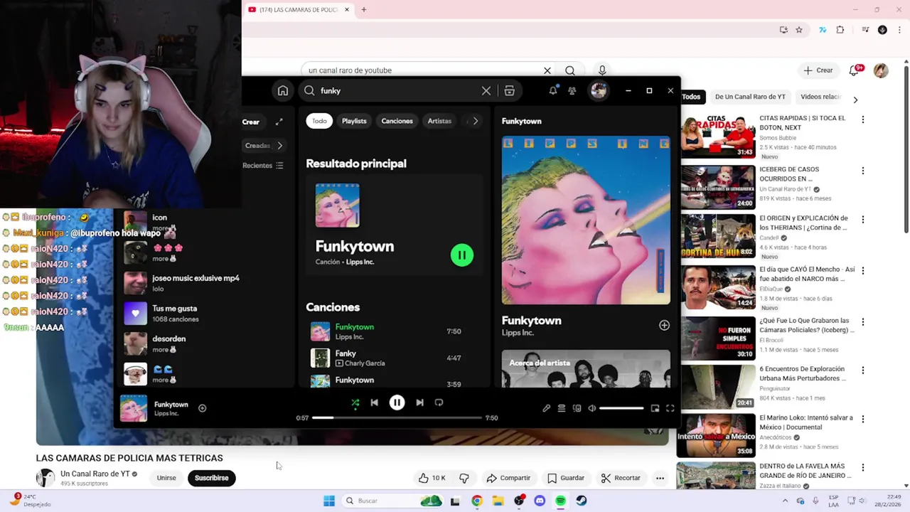Screen dimensions: 910x512
Task: Select 'De Un Canal Raro de YT' chip
Action: click(x=750, y=97)
